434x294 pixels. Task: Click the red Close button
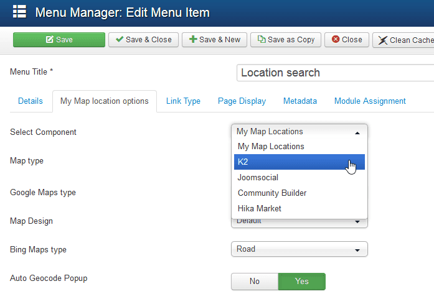[347, 40]
